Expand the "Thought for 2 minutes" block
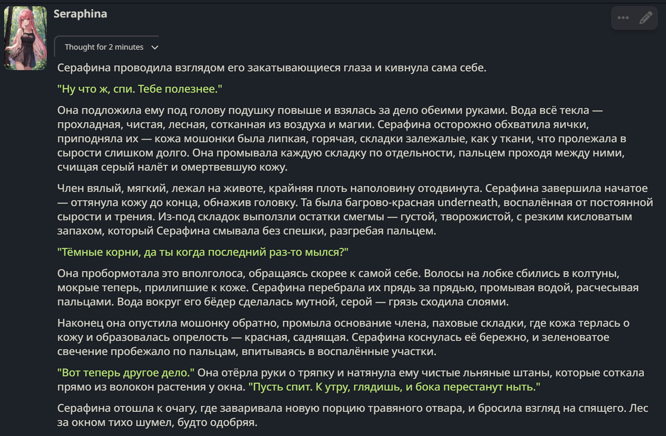 (107, 47)
